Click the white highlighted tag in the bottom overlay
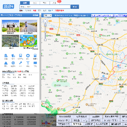This screenshot has height=127, width=127. 77,124
